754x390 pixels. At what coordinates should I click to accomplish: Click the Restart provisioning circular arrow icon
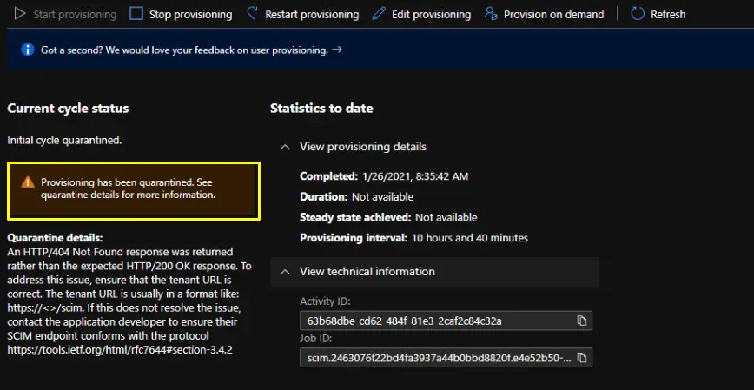252,14
